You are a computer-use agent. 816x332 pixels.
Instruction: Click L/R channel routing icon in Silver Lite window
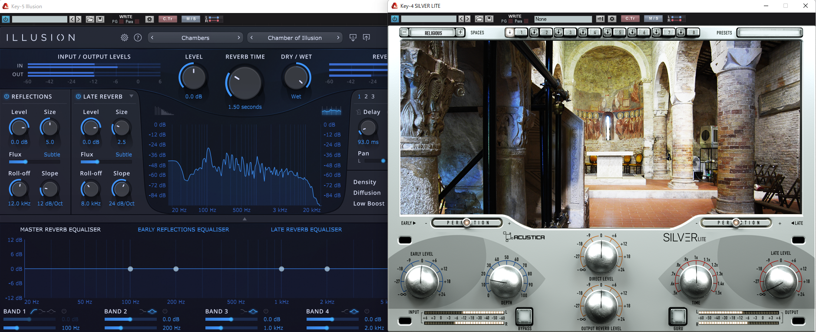click(x=677, y=19)
